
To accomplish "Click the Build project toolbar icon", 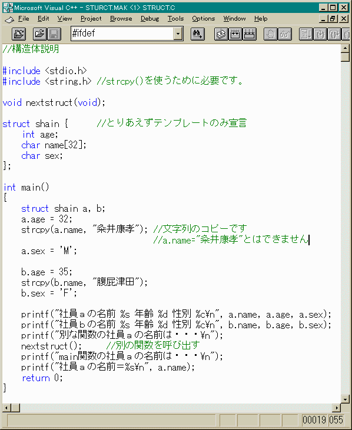I will (235, 34).
